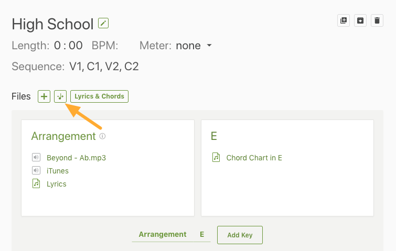Edit the Sequence V1, C1, V2, C2
Viewport: 396px width, 251px height.
(x=104, y=67)
